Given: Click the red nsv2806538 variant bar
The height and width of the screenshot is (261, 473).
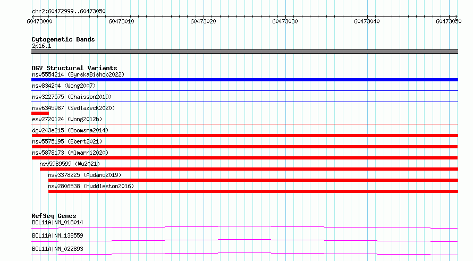Looking at the screenshot, I should pos(253,191).
